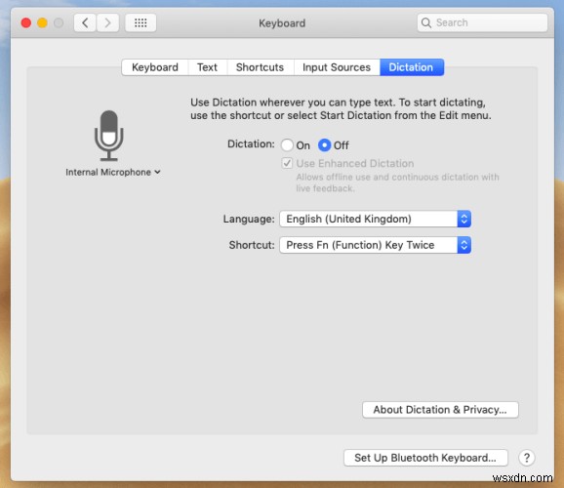Screen dimensions: 564x488
Task: Click the "Language:" label
Action: 249,219
